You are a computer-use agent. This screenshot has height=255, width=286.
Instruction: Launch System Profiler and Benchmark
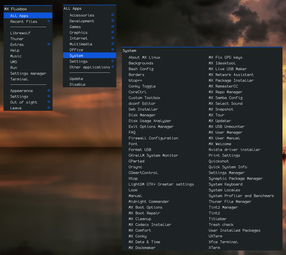point(241,196)
